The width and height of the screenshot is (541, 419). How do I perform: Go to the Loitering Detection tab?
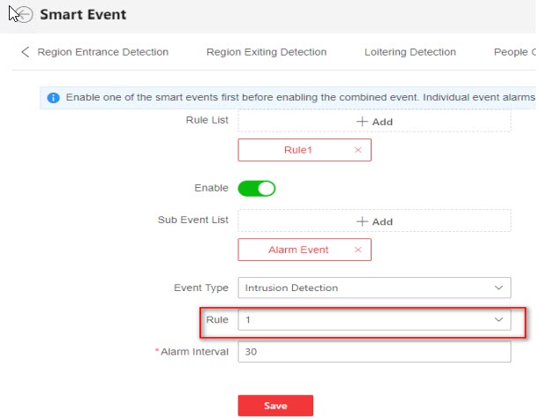[410, 52]
